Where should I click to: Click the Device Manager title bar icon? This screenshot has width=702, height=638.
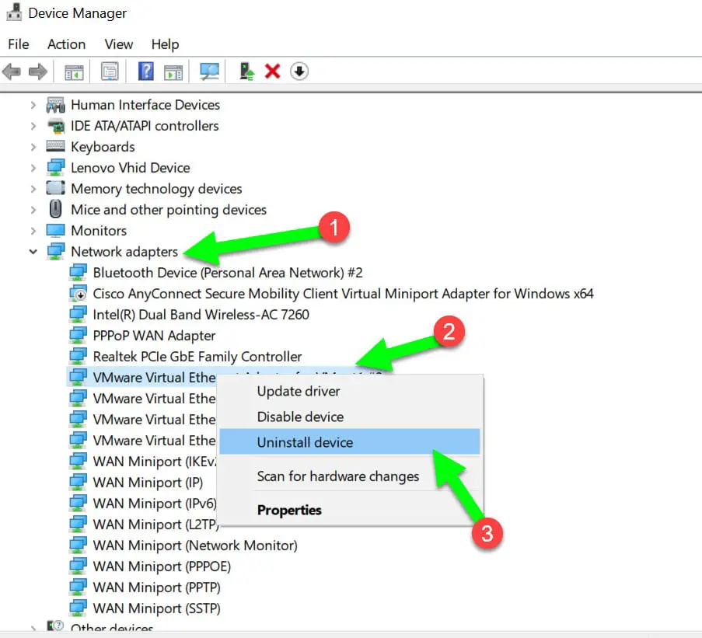(14, 12)
